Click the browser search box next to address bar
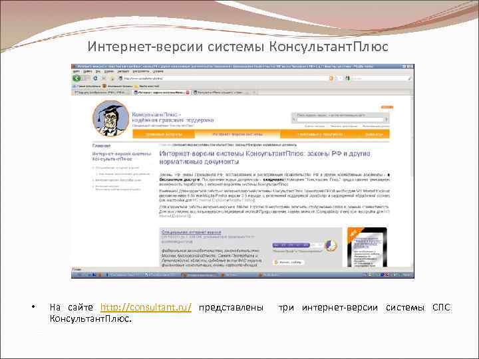 point(379,78)
